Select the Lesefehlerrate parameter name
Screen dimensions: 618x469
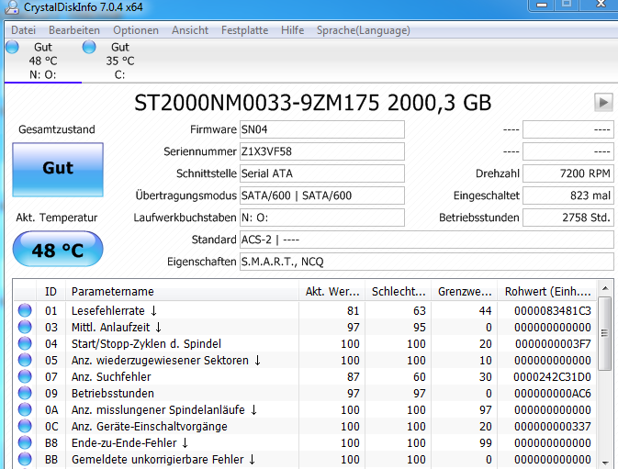114,311
